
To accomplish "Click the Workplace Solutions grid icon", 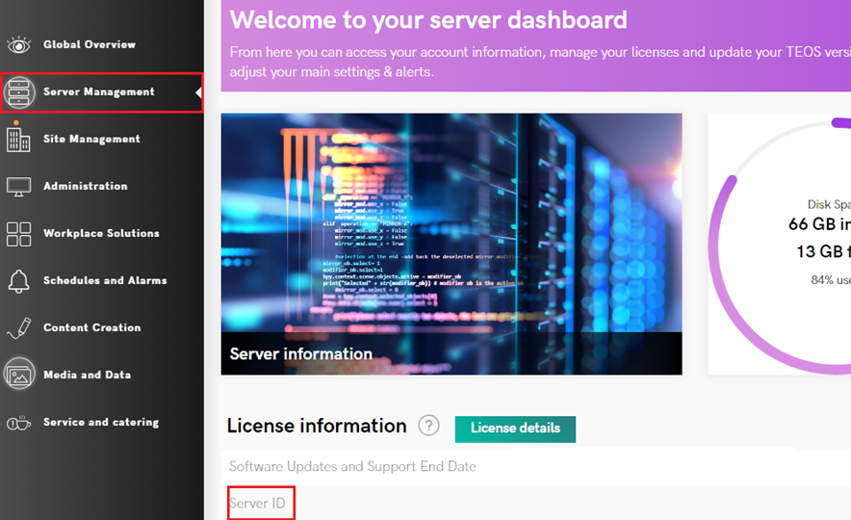I will point(19,233).
